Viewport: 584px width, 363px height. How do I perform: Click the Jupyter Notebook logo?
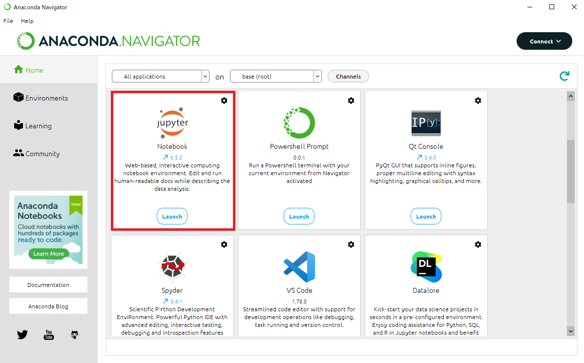pos(172,122)
